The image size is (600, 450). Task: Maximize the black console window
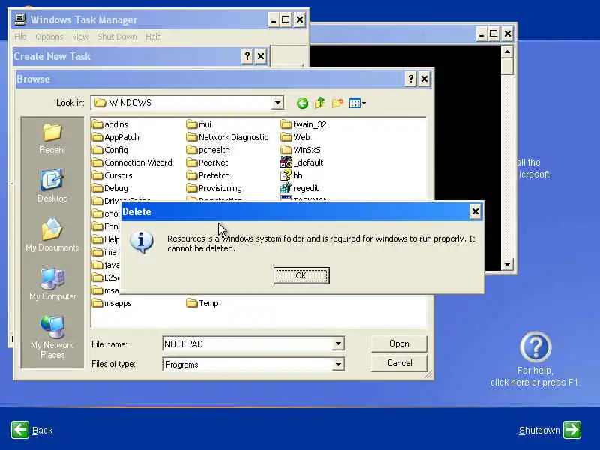click(493, 34)
